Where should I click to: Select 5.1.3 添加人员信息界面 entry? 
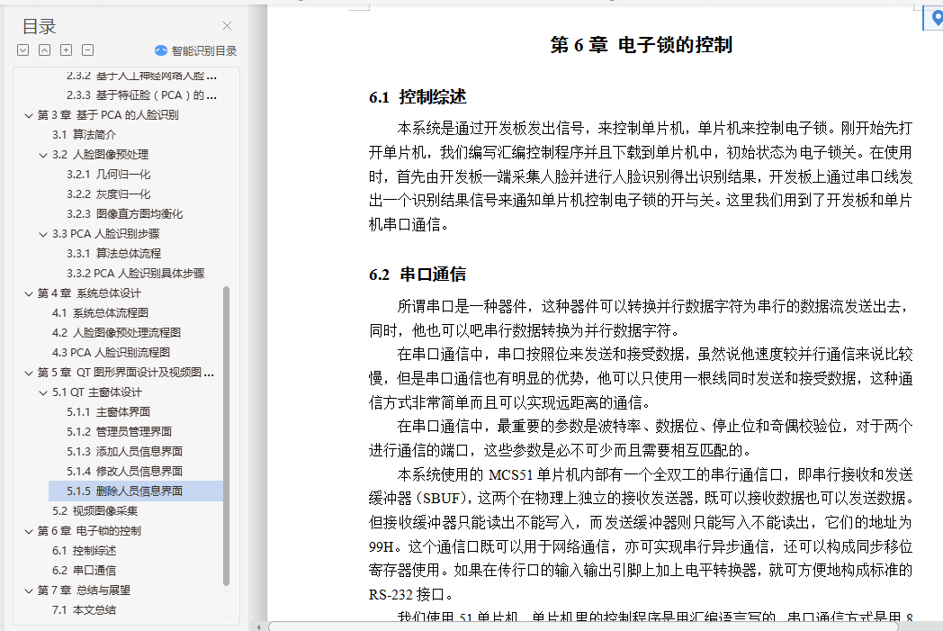point(124,452)
